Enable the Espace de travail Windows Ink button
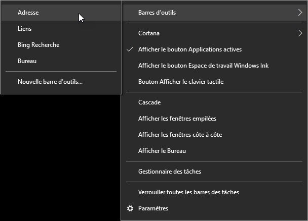This screenshot has height=221, width=308. tap(203, 66)
